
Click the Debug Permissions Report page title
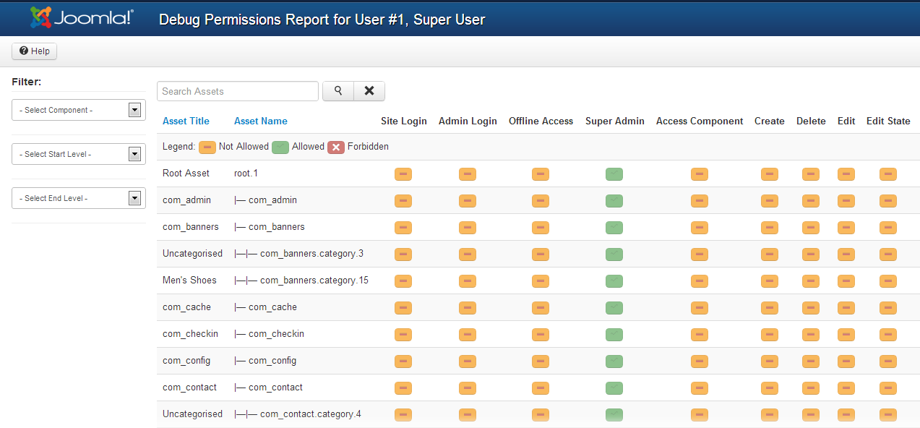click(x=322, y=20)
